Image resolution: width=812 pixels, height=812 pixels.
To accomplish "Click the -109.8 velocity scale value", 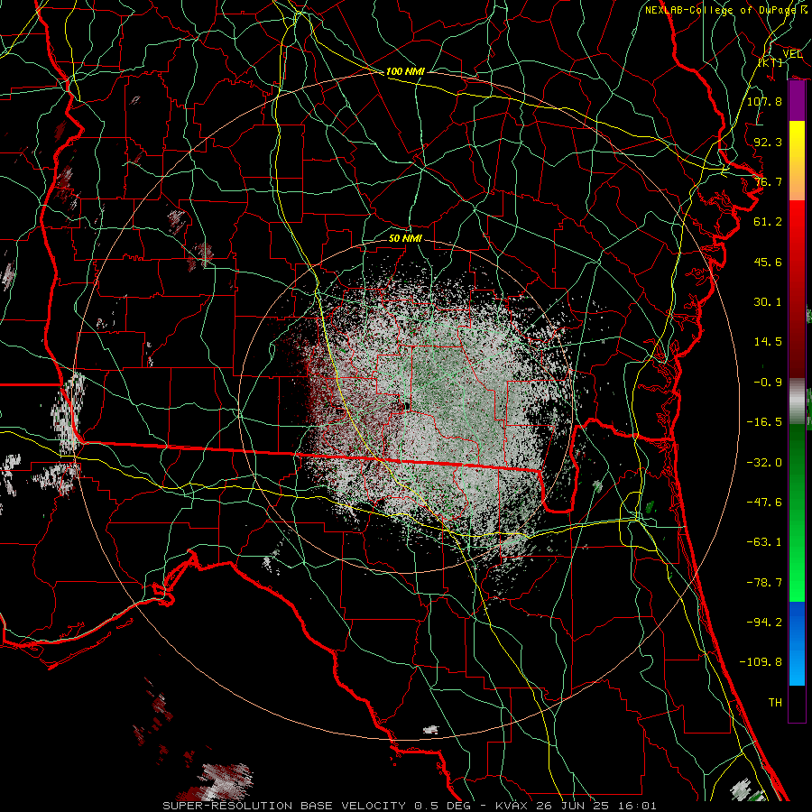I will click(x=761, y=662).
